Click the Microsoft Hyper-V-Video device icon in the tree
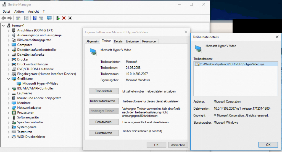The image size is (282, 152). 19,83
